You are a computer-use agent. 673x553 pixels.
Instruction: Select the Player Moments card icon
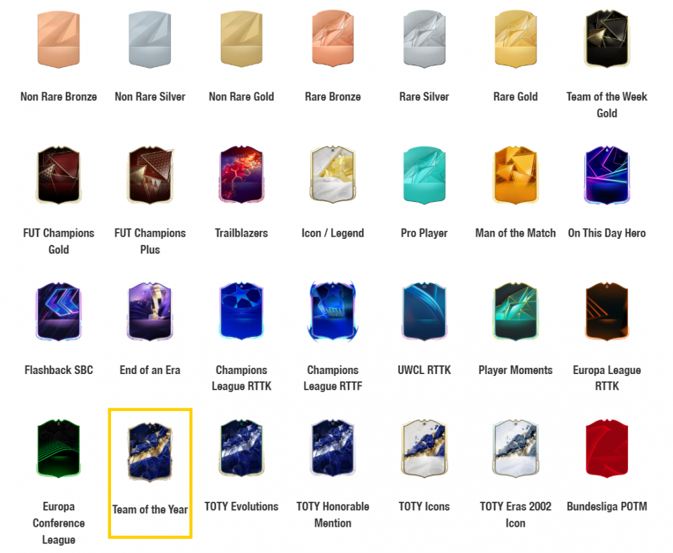click(516, 311)
